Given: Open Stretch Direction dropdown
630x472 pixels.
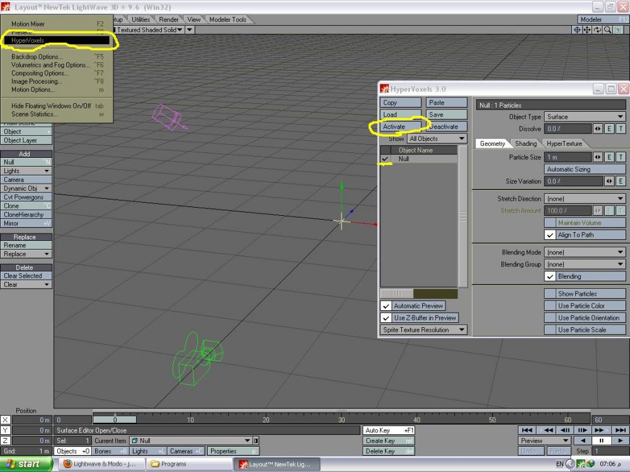Looking at the screenshot, I should [585, 199].
